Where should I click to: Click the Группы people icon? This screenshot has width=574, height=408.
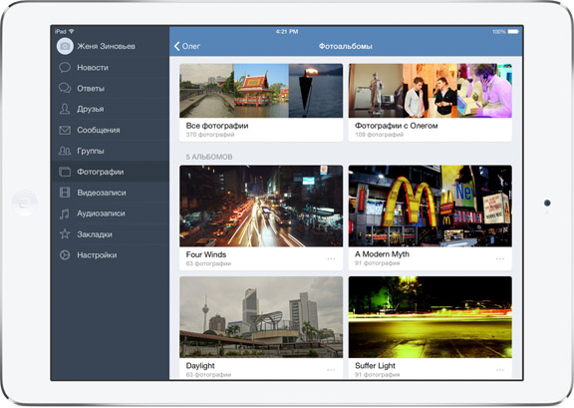click(65, 151)
